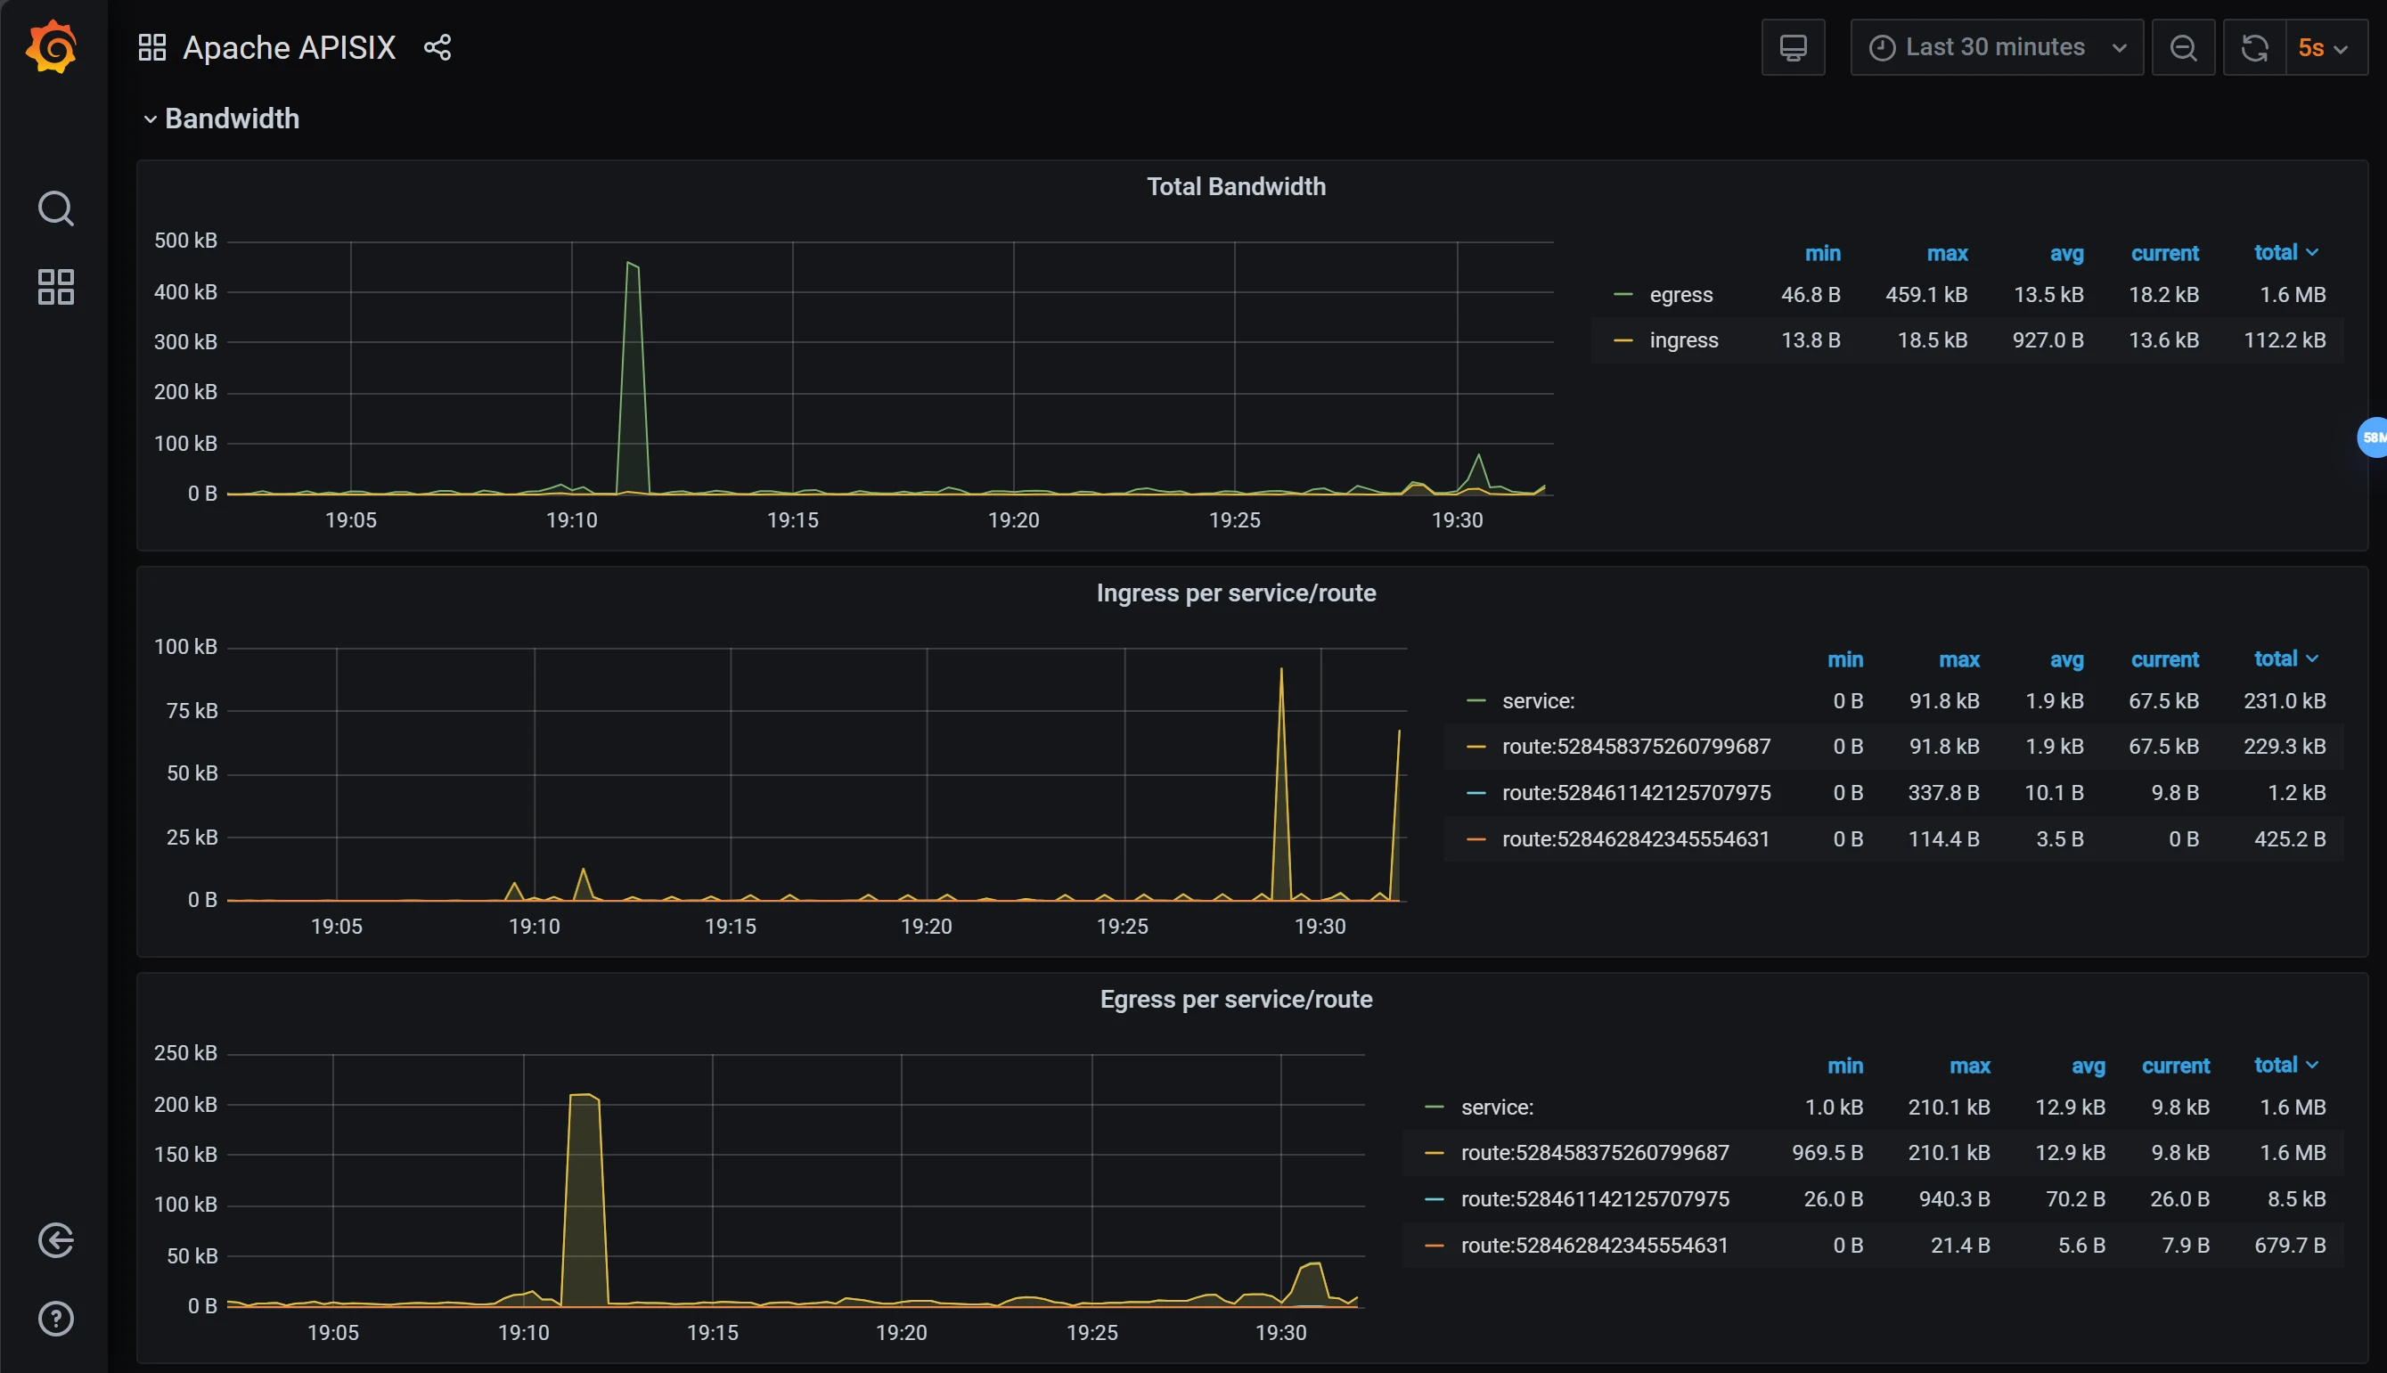
Task: Open Egress per service/route panel title menu
Action: click(1235, 1000)
